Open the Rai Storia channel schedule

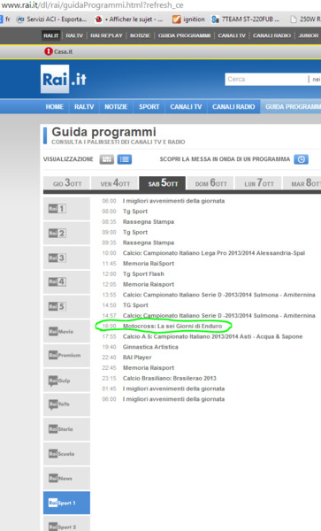click(x=61, y=429)
